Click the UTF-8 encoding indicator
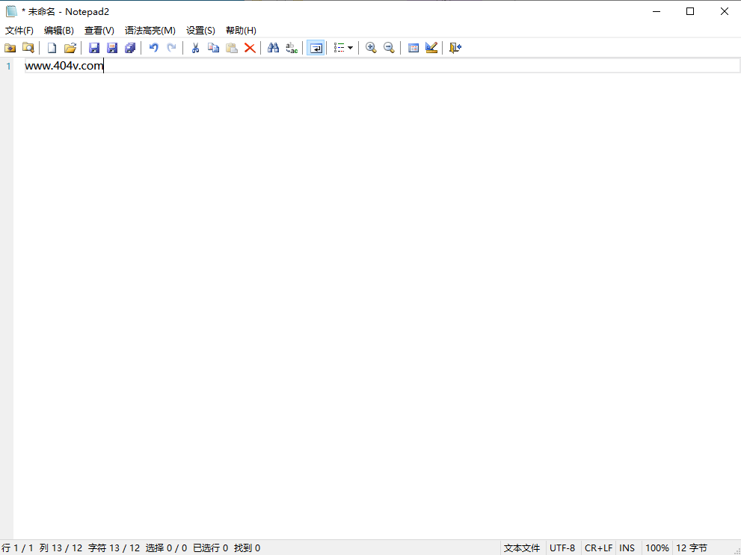 [x=562, y=548]
